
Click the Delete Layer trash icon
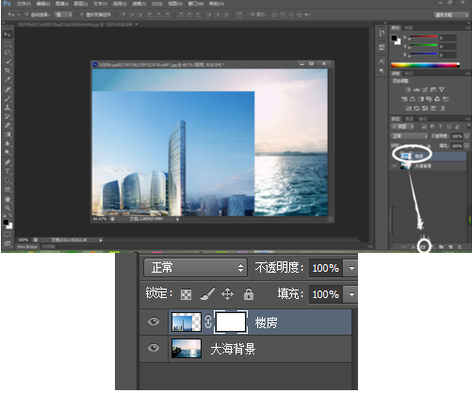[460, 247]
